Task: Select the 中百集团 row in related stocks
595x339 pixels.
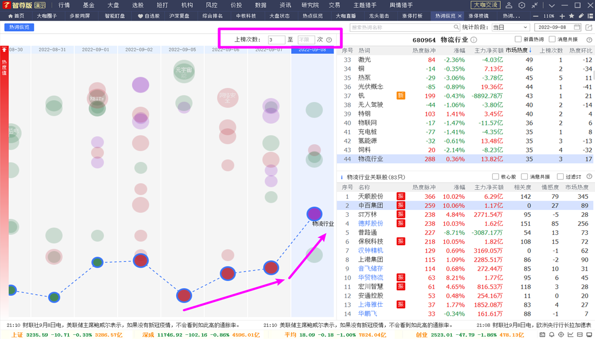Action: coord(464,206)
